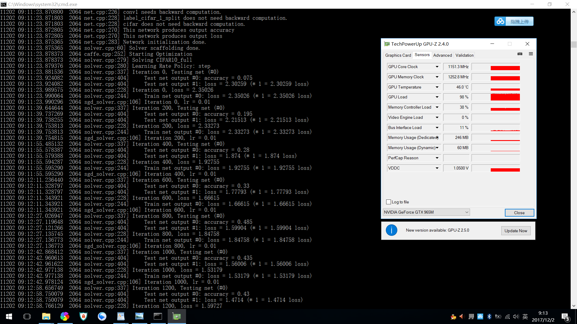Open the NVIDIA GeForce GTX 965M selector
Viewport: 577px width, 324px height.
(x=426, y=212)
